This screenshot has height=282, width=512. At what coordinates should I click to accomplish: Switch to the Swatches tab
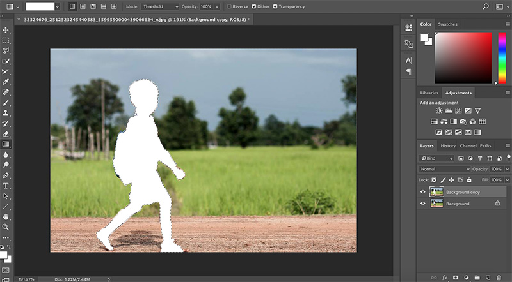click(x=447, y=24)
